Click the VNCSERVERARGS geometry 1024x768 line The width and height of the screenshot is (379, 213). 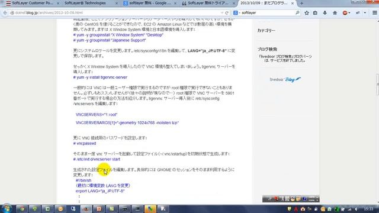pos(127,122)
